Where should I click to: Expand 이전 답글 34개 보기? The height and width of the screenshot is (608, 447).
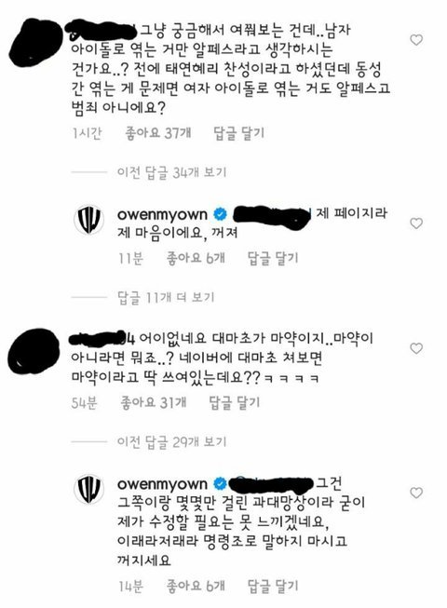click(171, 172)
